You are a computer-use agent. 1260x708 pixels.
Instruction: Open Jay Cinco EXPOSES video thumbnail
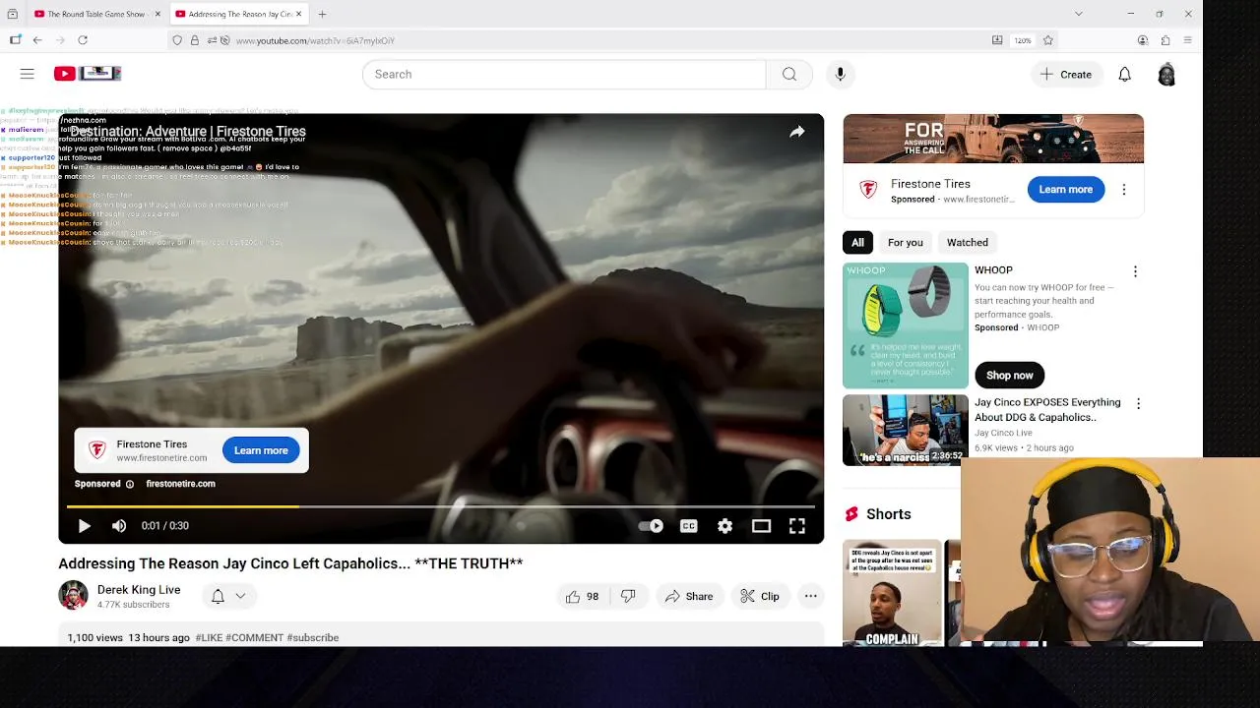click(x=906, y=430)
